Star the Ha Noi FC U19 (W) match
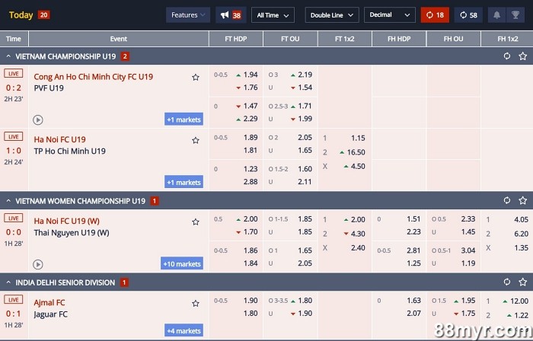The image size is (533, 341). [x=196, y=222]
